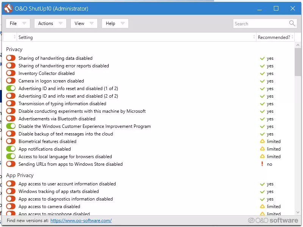Click 'no' value for Sending URLs row

coord(269,164)
